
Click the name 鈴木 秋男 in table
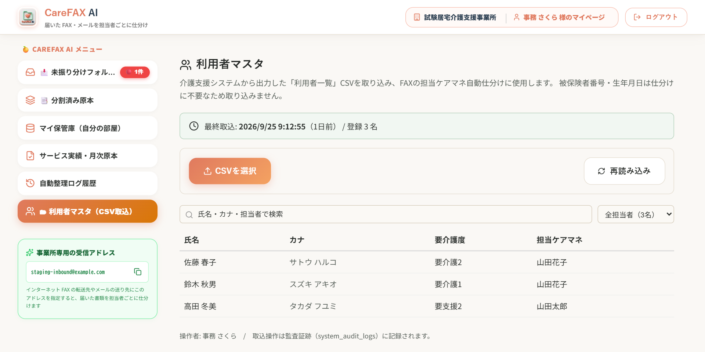pos(200,284)
